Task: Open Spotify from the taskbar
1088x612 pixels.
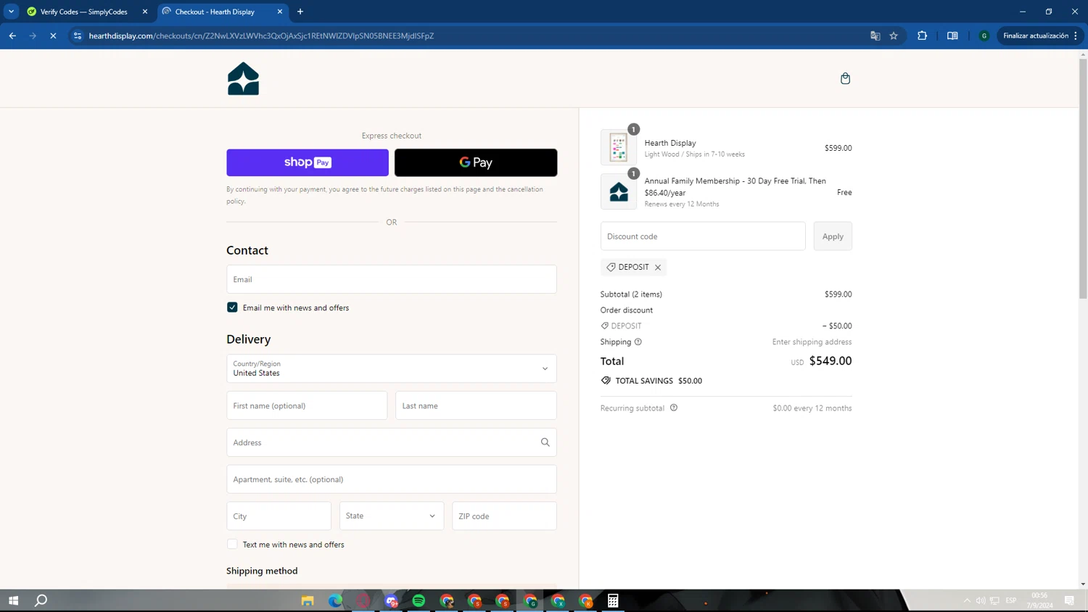Action: 419,600
